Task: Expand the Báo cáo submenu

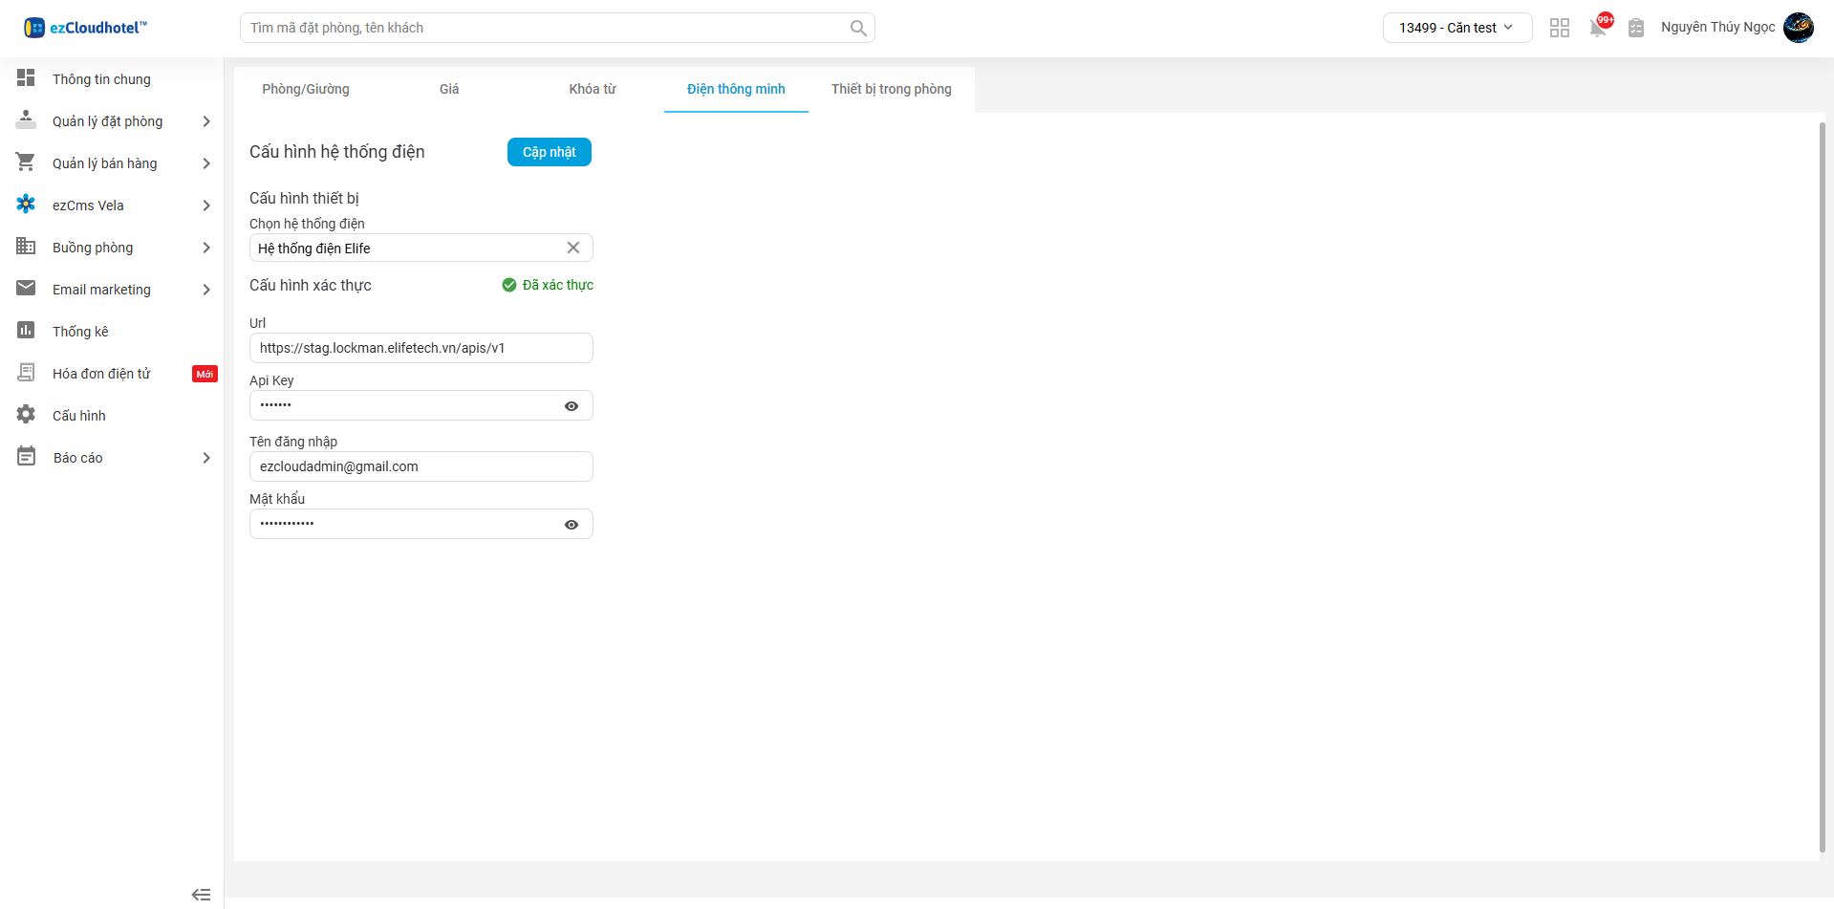Action: [206, 458]
